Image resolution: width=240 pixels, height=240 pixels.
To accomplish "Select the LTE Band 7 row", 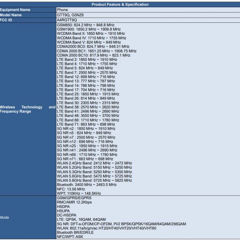I will [87, 72].
